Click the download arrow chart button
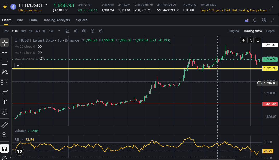279x160 pixels. (243, 40)
